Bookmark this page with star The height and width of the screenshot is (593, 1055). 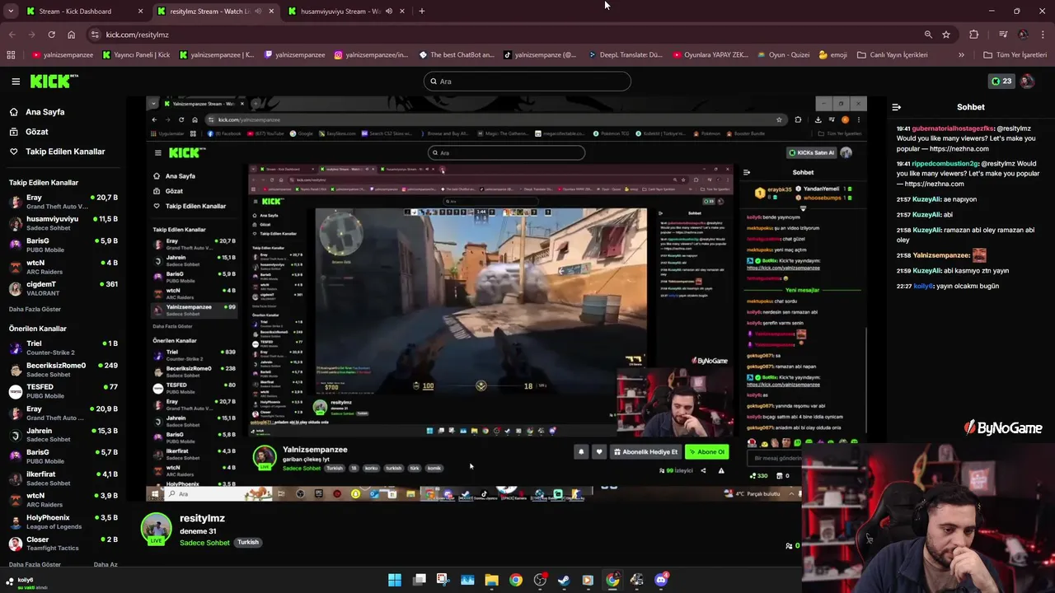click(946, 35)
